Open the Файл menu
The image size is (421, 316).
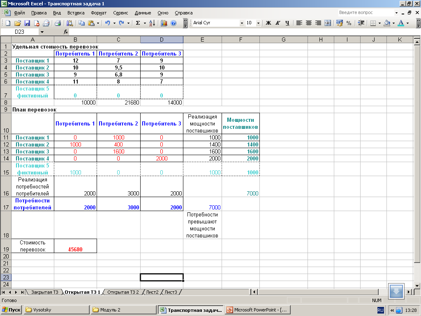(x=19, y=13)
